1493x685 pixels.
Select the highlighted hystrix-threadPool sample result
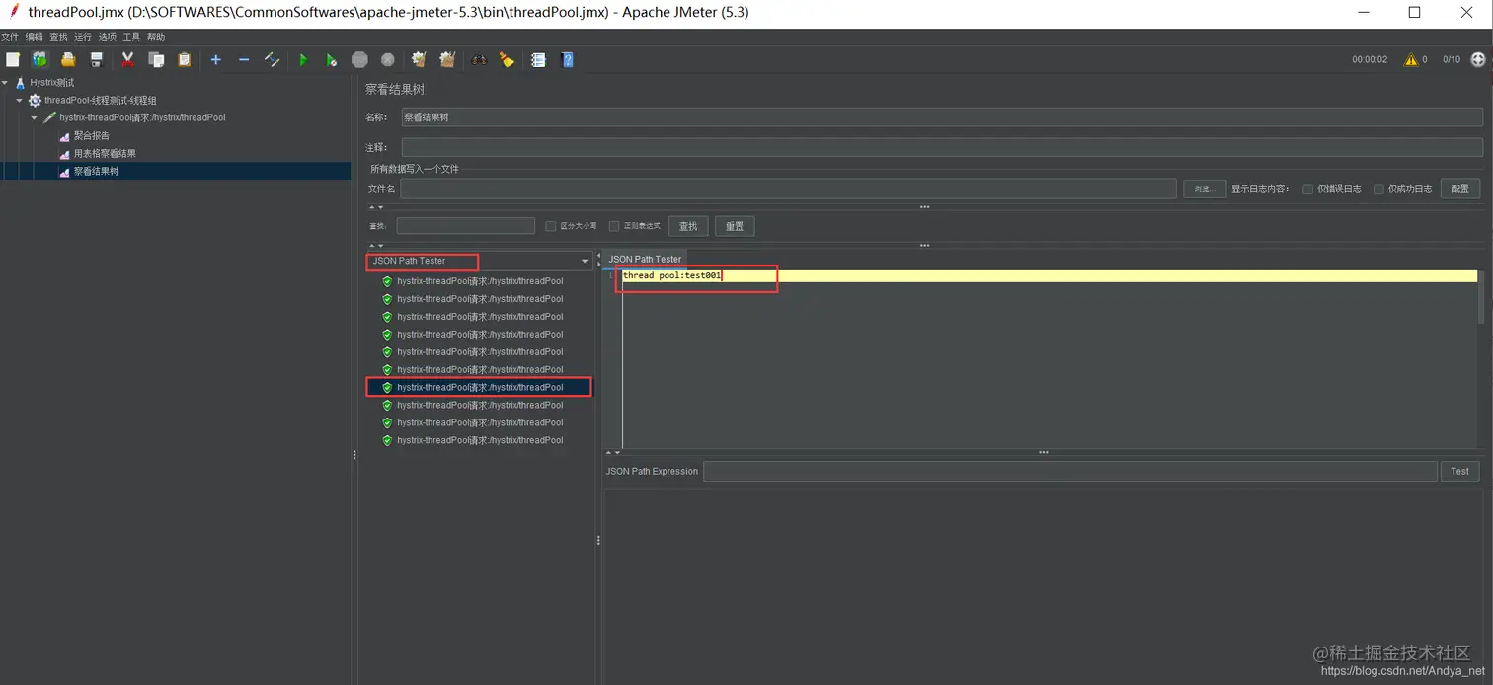(479, 388)
